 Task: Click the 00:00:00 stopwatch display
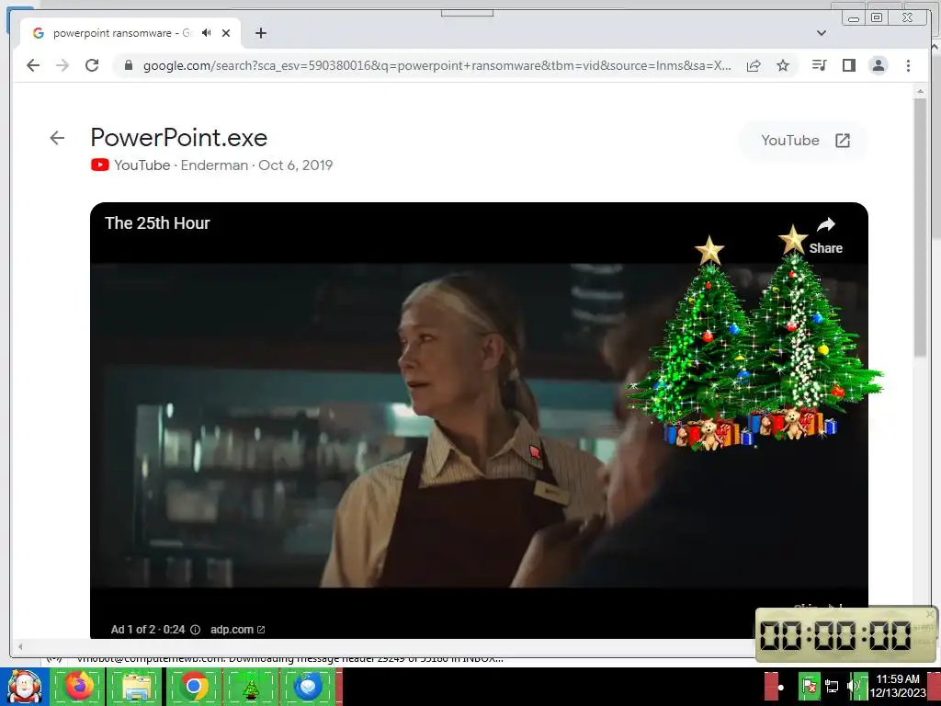click(835, 636)
